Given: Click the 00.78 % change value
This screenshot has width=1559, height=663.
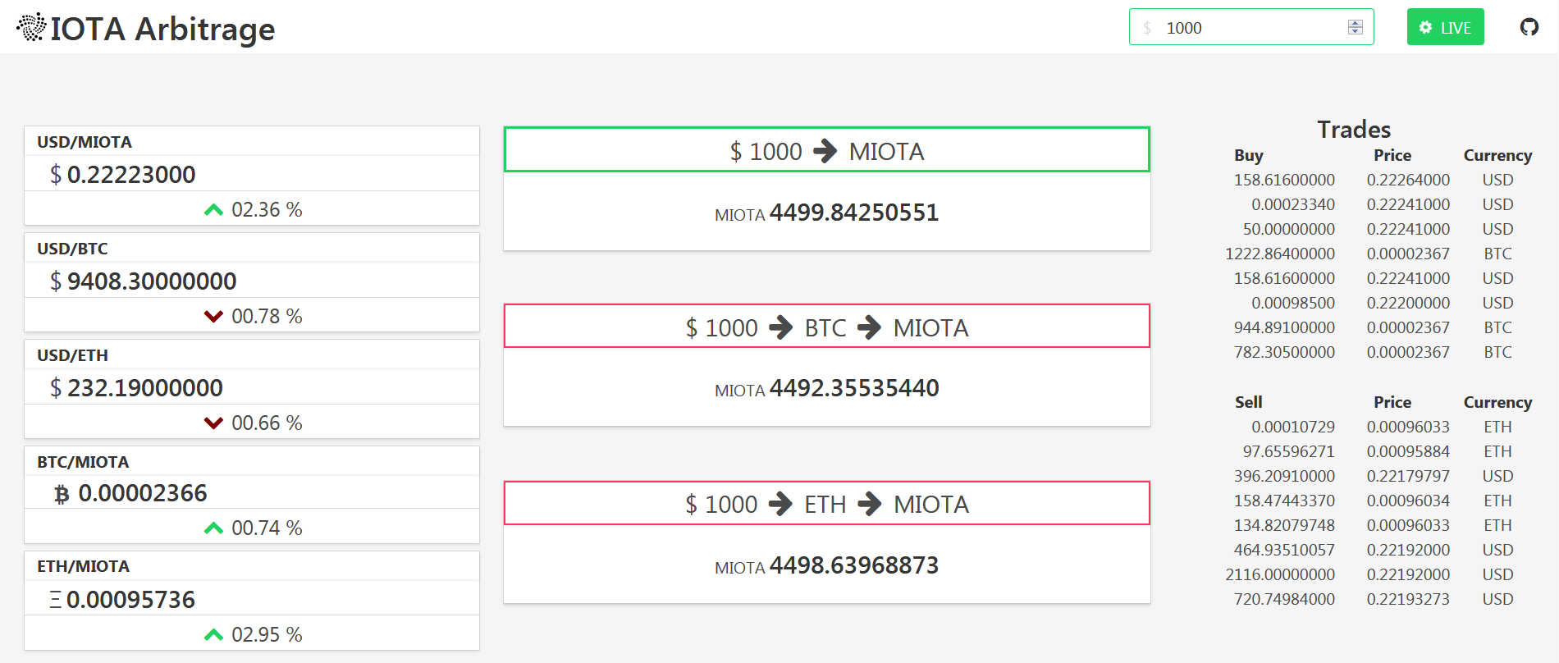Looking at the screenshot, I should pyautogui.click(x=267, y=317).
